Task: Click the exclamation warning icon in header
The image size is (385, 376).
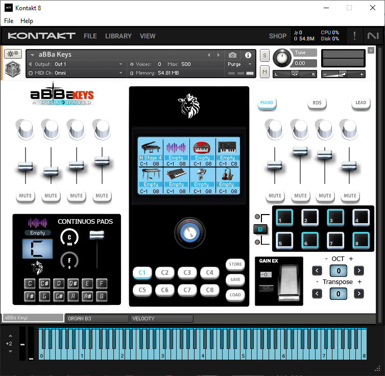Action: coord(354,36)
